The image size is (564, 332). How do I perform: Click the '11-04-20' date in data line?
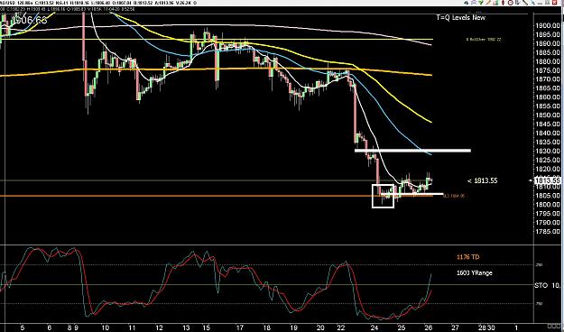point(112,9)
